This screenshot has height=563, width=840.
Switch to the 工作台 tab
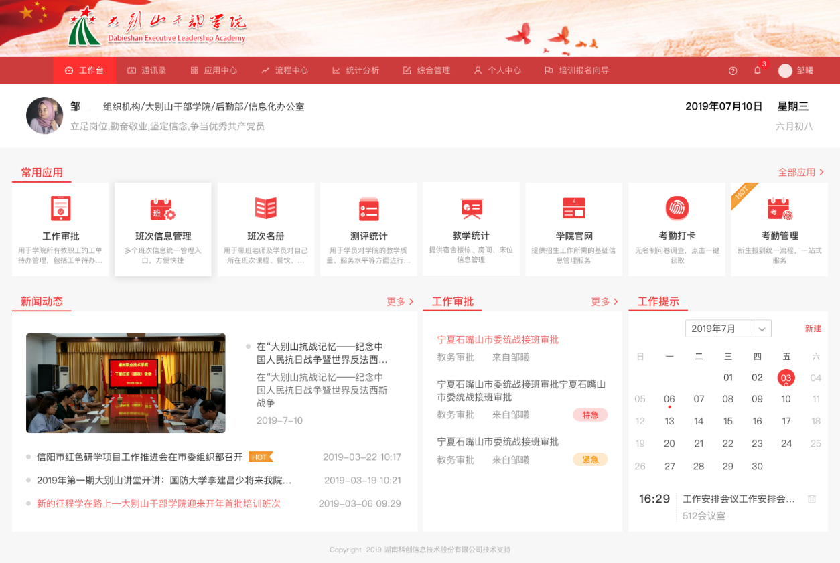click(x=84, y=70)
